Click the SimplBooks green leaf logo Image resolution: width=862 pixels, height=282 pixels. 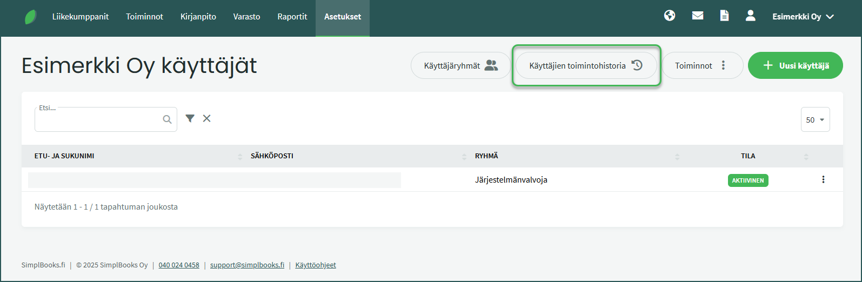[x=31, y=17]
